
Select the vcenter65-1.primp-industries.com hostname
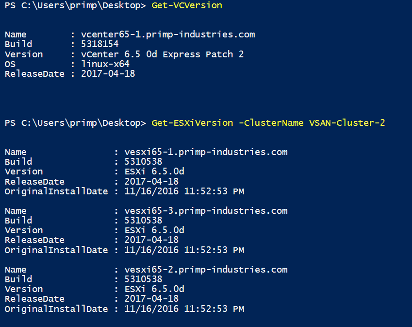point(168,34)
